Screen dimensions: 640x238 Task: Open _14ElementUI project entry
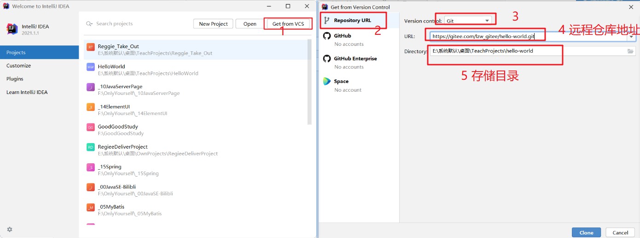[198, 110]
